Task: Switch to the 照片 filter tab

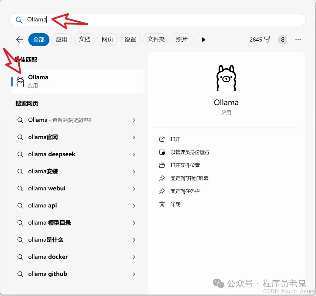Action: [182, 39]
